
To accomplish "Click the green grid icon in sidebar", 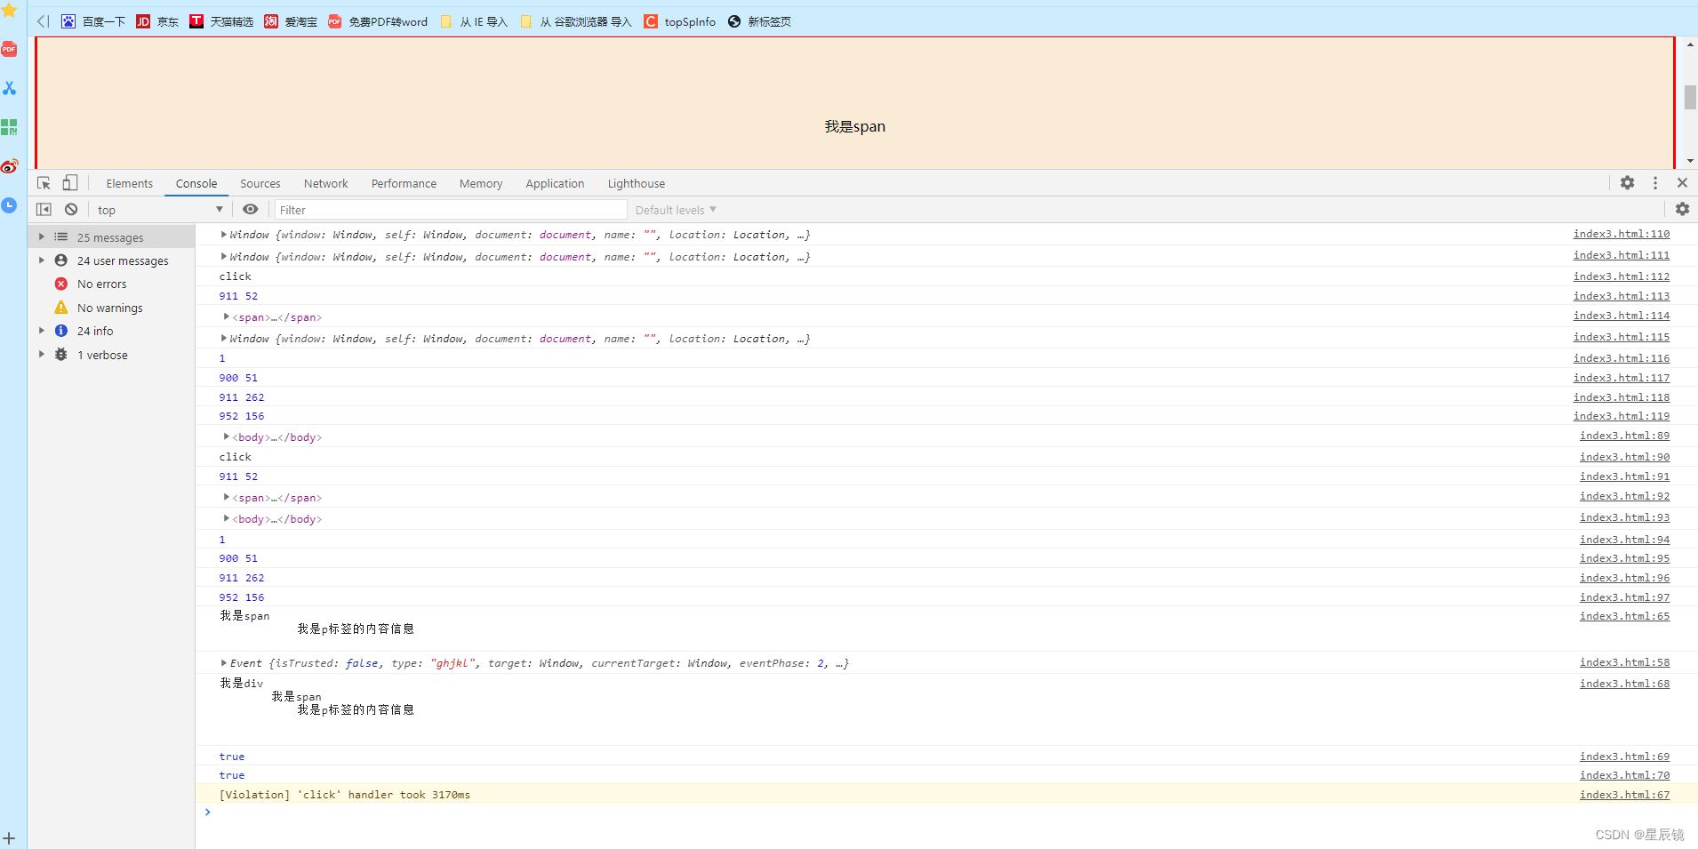I will click(x=9, y=127).
